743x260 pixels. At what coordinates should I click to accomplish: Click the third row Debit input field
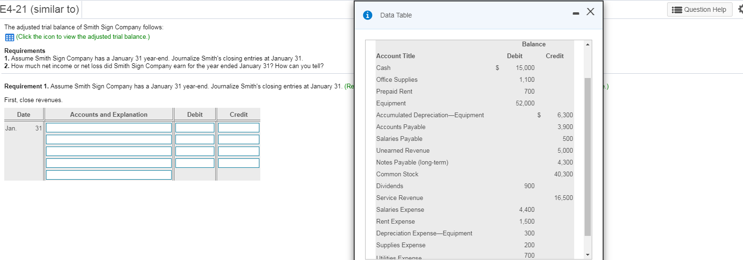pyautogui.click(x=195, y=151)
